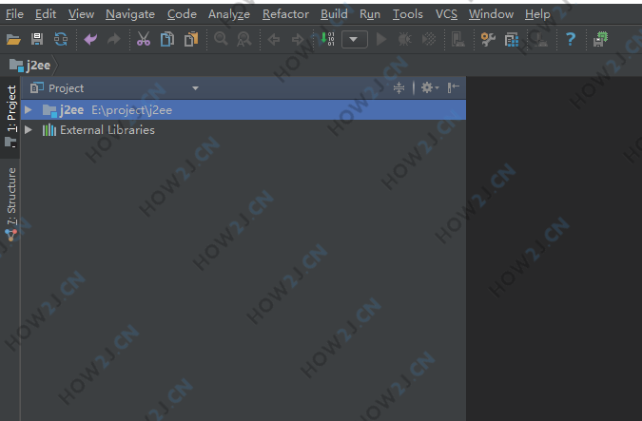Click the Project Structure icon
642x421 pixels.
point(512,40)
